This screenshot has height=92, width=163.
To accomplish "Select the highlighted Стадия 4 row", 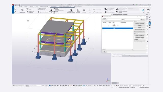I will tap(118, 28).
